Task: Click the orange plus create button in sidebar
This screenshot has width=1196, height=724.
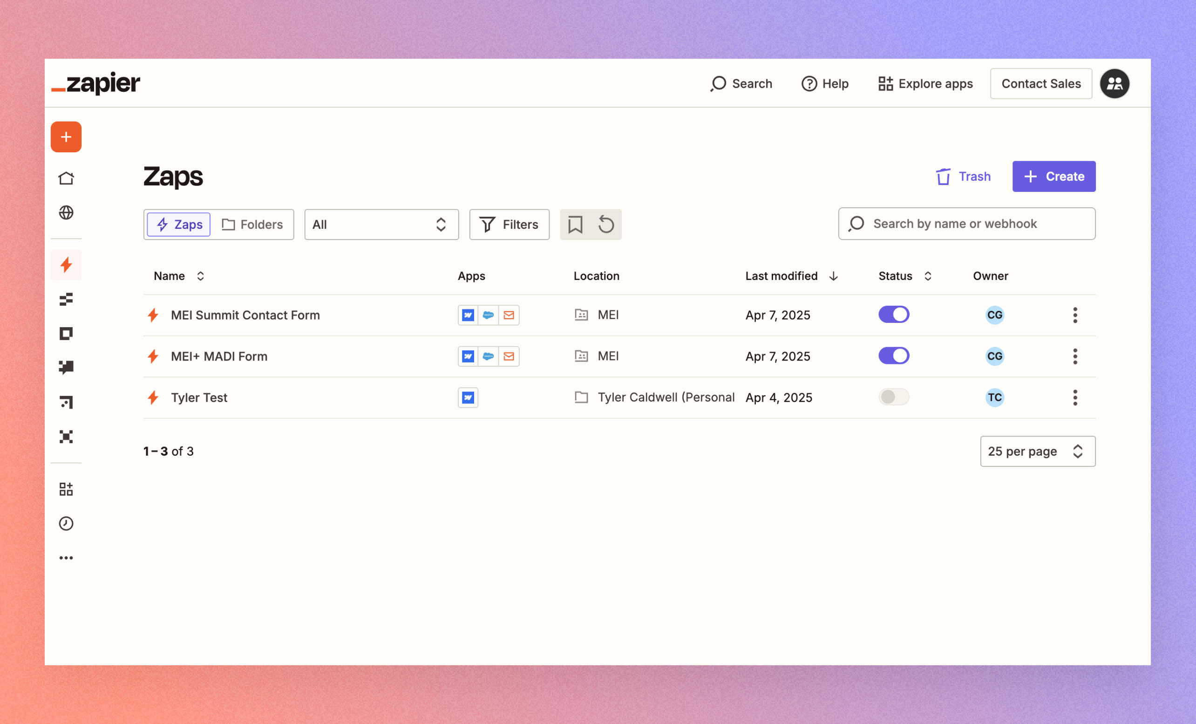Action: 66,137
